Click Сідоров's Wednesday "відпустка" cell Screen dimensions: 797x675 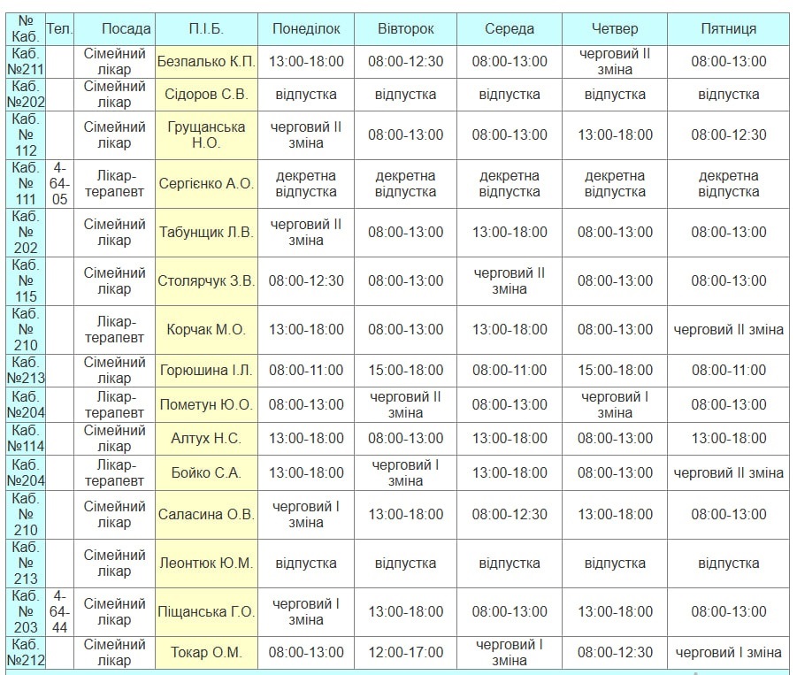510,95
